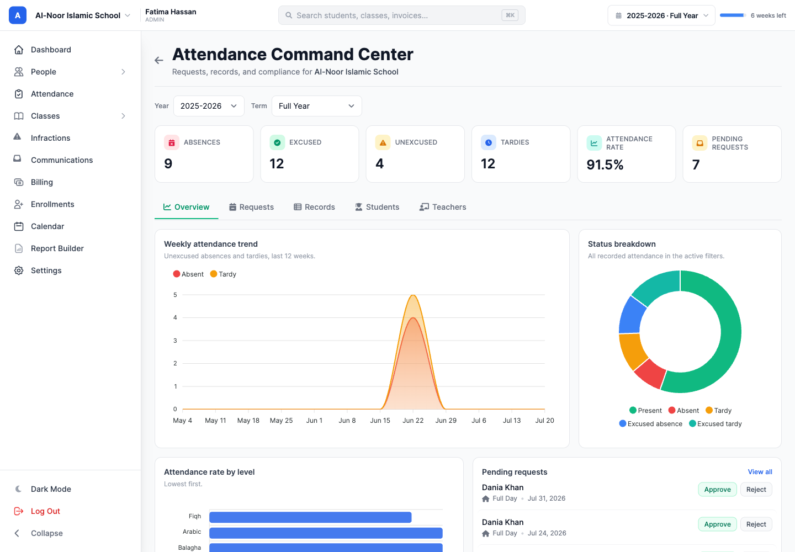The image size is (795, 552).
Task: Click the Attendance clipboard icon
Action: coord(19,94)
